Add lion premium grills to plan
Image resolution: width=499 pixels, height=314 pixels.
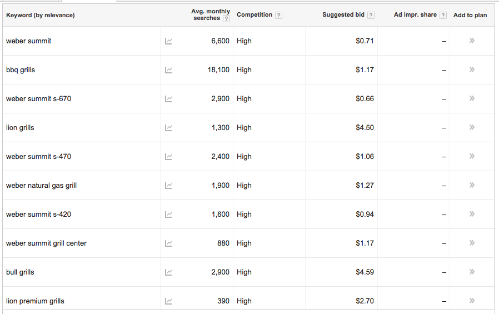(472, 300)
